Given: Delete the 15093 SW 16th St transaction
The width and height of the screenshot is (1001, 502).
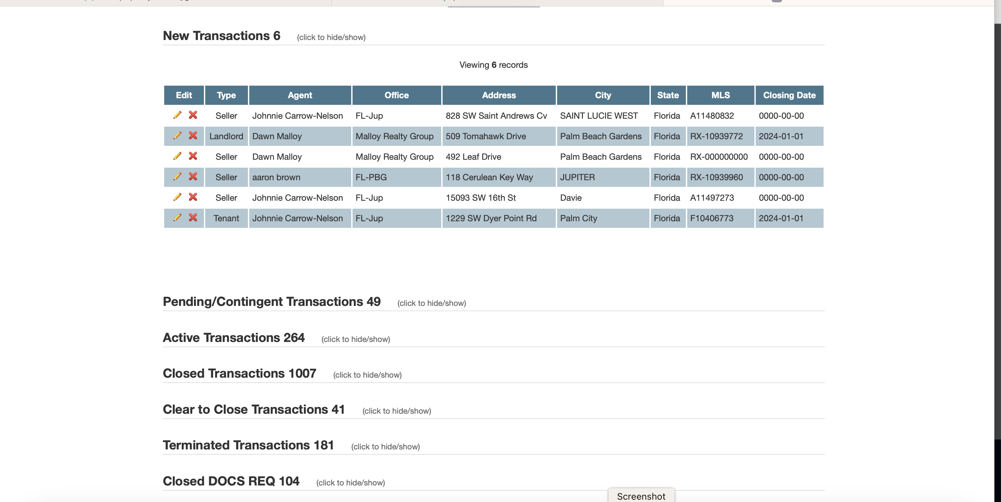Looking at the screenshot, I should point(193,197).
